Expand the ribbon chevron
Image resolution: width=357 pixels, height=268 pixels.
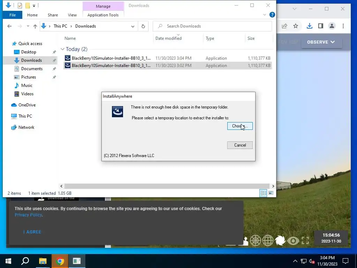265,15
